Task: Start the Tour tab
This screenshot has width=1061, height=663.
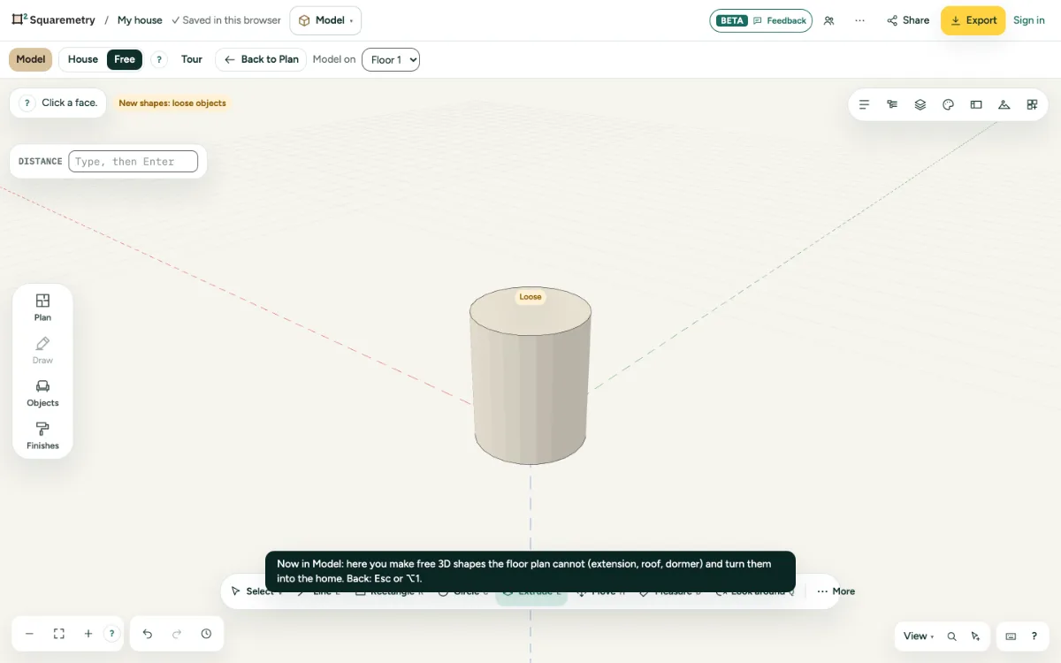Action: (x=192, y=59)
